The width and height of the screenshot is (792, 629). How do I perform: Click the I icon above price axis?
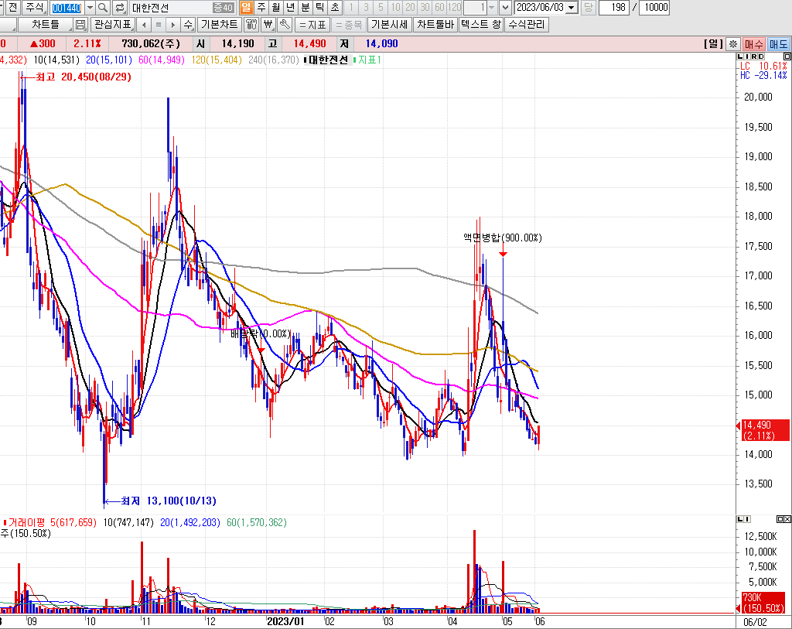(x=747, y=56)
